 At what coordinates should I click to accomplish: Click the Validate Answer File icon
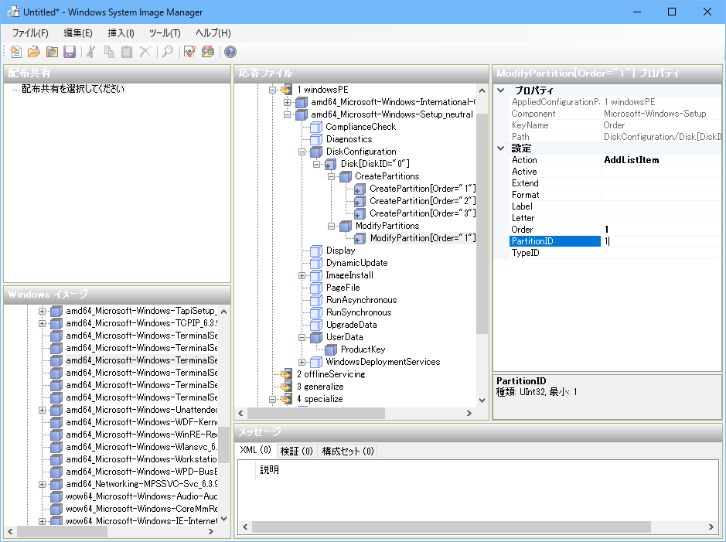[190, 52]
